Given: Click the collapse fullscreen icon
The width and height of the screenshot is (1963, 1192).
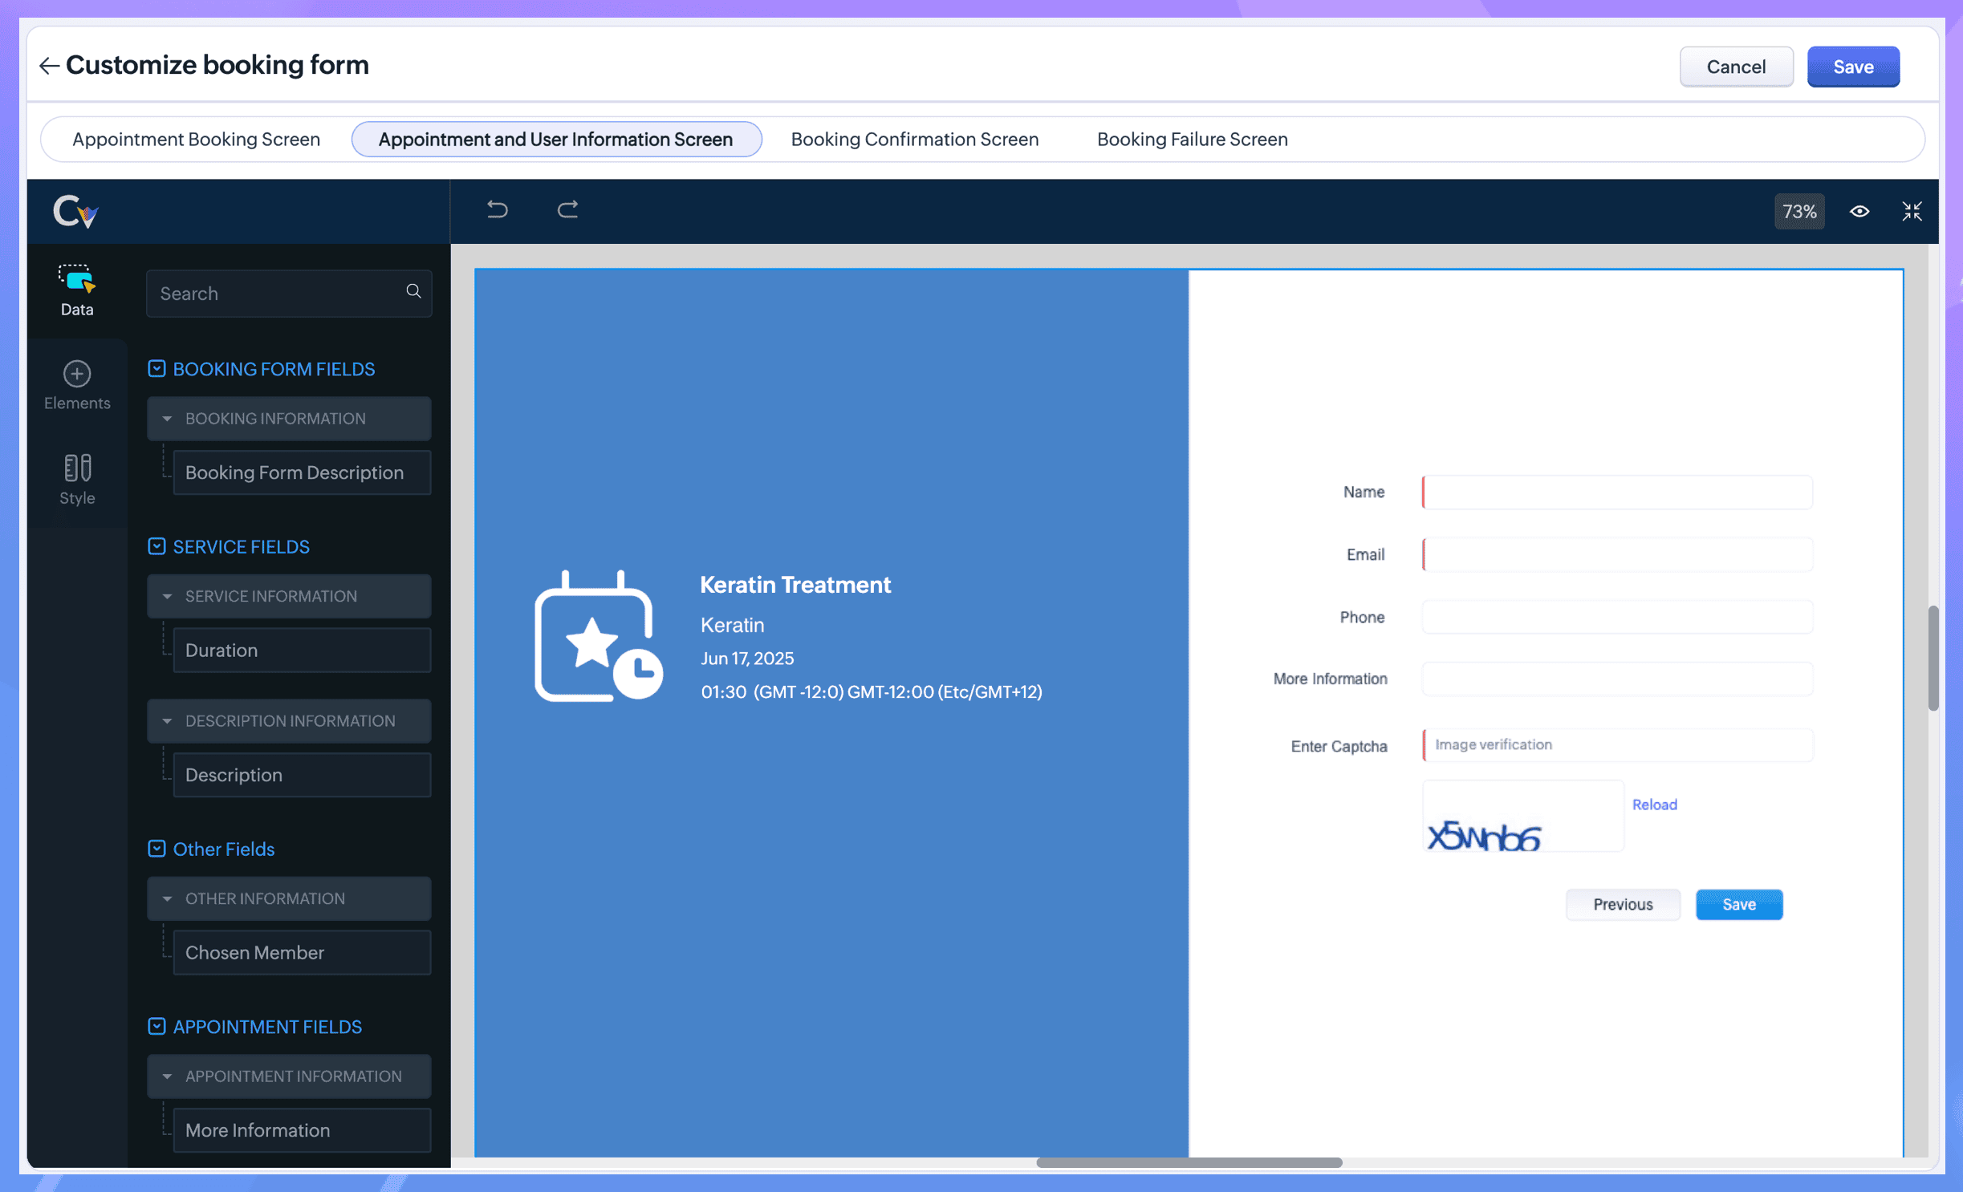Looking at the screenshot, I should tap(1912, 212).
